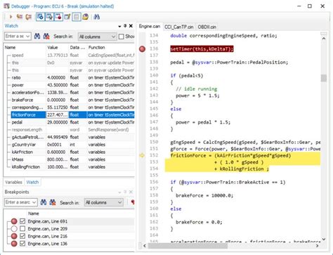333x255 pixels.
Task: Open Watch panel search text dropdown
Action: [27, 37]
